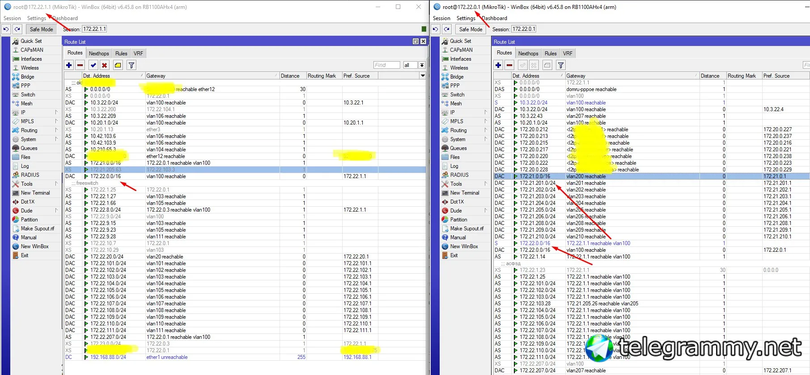Launch New Terminal from the 172.22.0.1 sidebar
The width and height of the screenshot is (810, 375).
point(465,193)
